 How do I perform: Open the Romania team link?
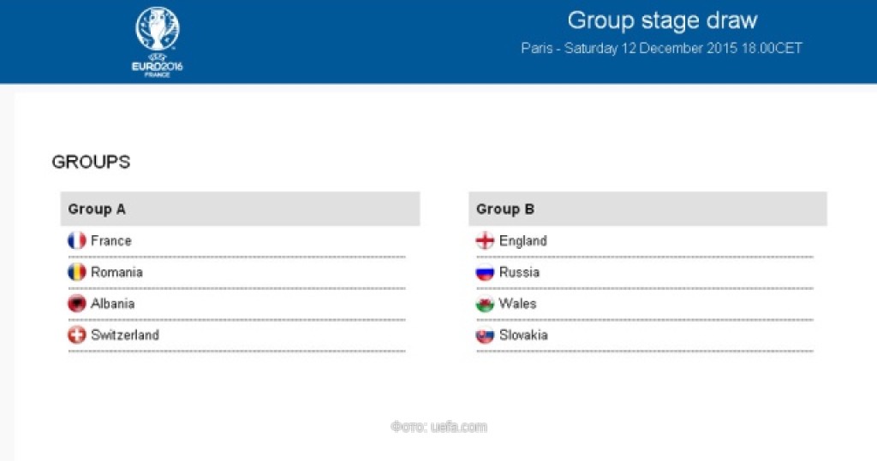point(116,273)
